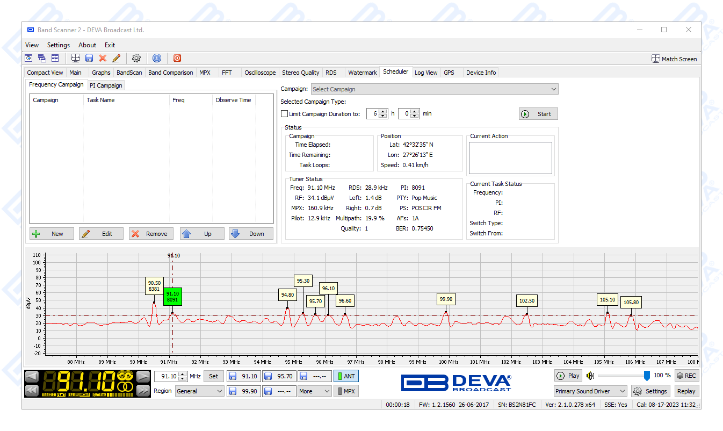Open the Settings menu
This screenshot has width=723, height=431.
pos(59,45)
